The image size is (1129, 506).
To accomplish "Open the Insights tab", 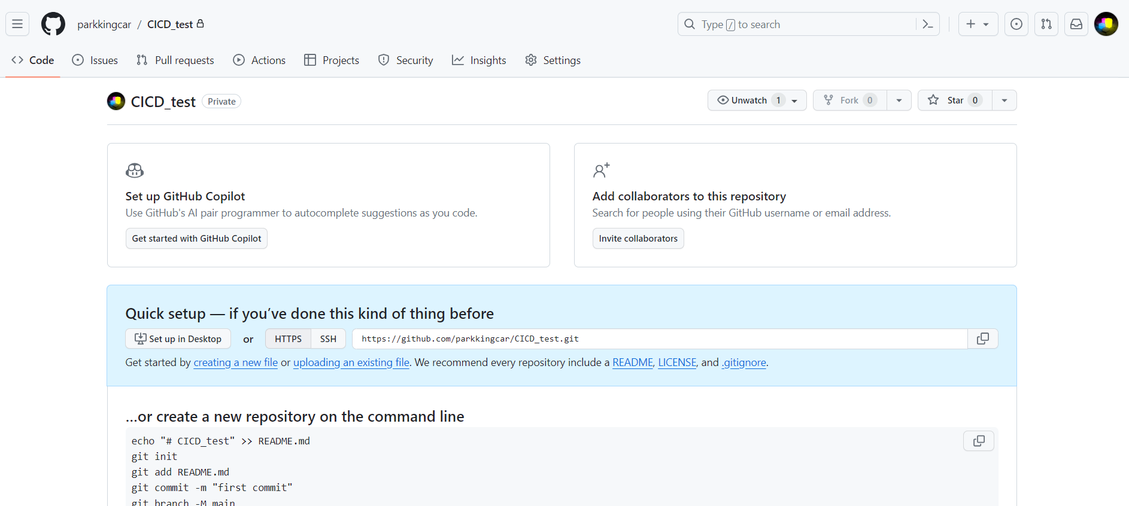I will (479, 60).
